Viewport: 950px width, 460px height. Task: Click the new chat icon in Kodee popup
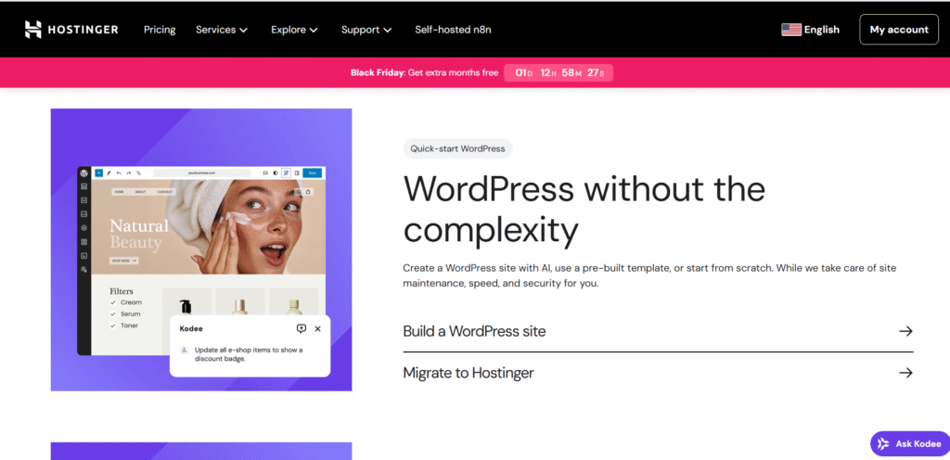click(x=301, y=328)
